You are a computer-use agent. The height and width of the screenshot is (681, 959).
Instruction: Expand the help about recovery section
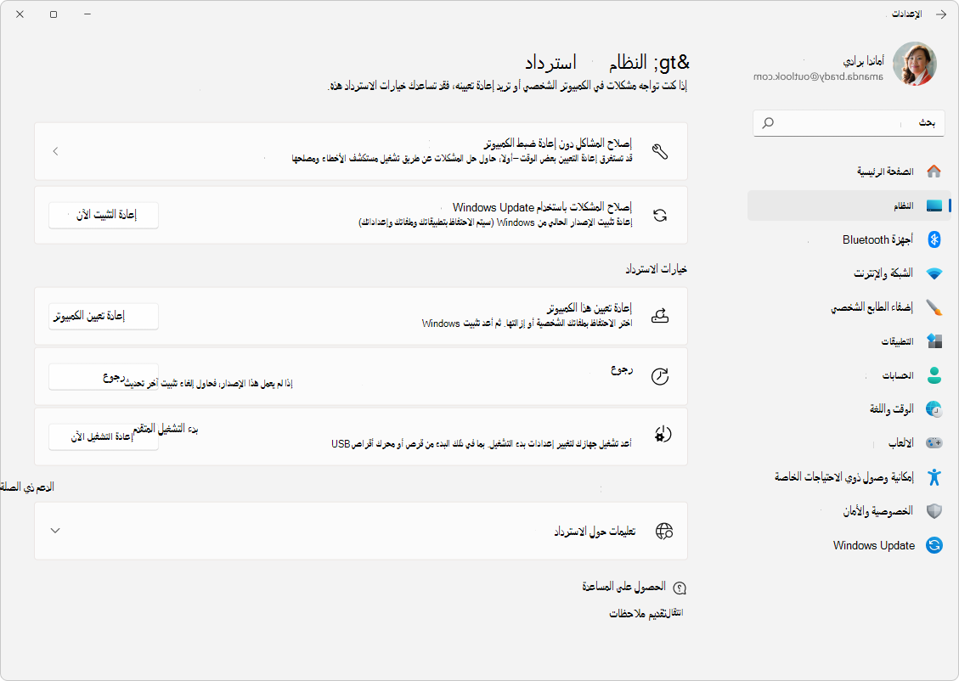tap(55, 530)
